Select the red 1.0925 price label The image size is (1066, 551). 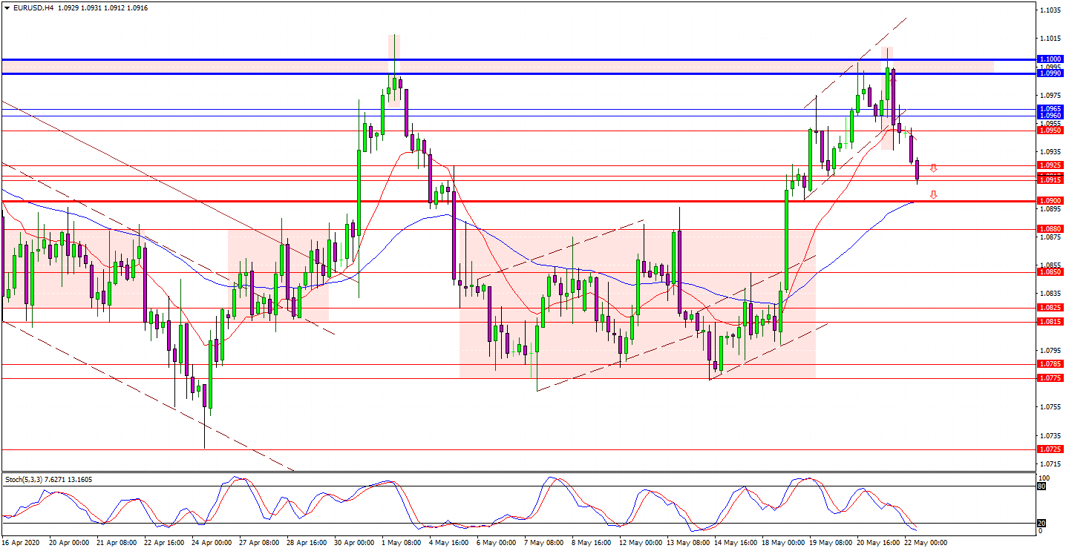point(1050,165)
